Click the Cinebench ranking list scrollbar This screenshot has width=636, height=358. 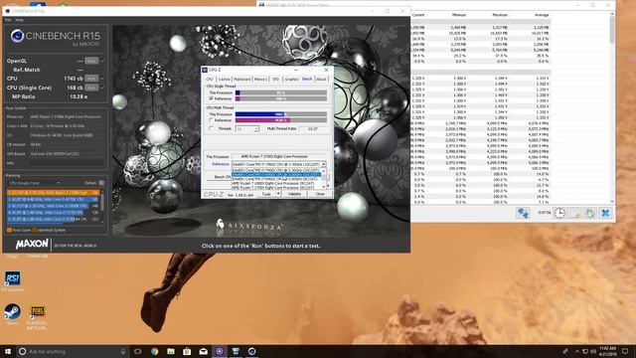pos(102,206)
